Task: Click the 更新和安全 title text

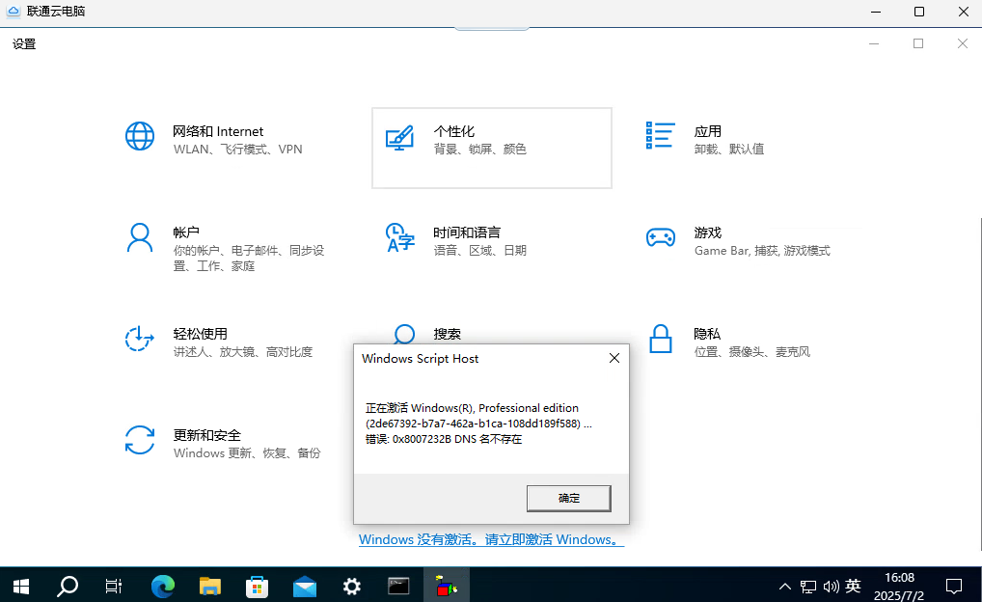Action: point(207,435)
